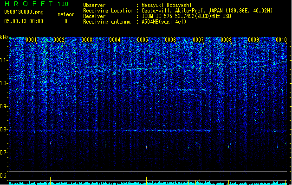The image size is (292, 185).
Task: Click time marker 0002
Action: (59, 39)
